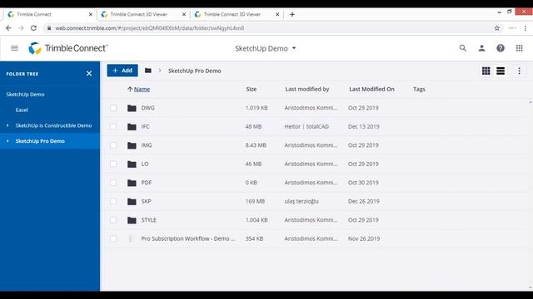Click the root folder breadcrumb icon
Screen dimensions: 533x299
coord(148,71)
